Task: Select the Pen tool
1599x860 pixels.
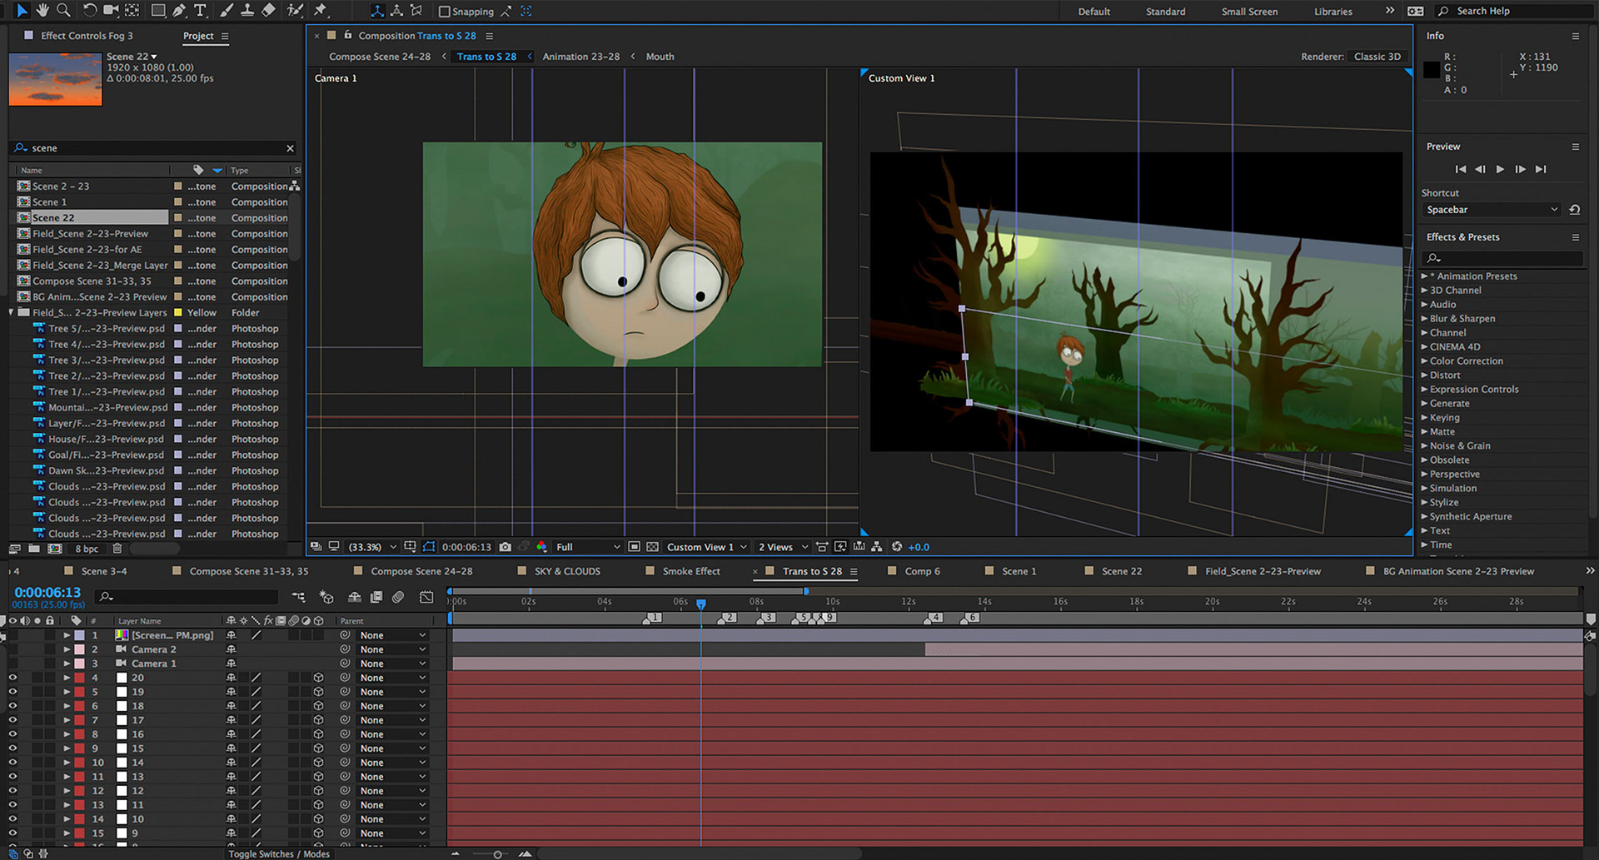Action: pyautogui.click(x=179, y=11)
